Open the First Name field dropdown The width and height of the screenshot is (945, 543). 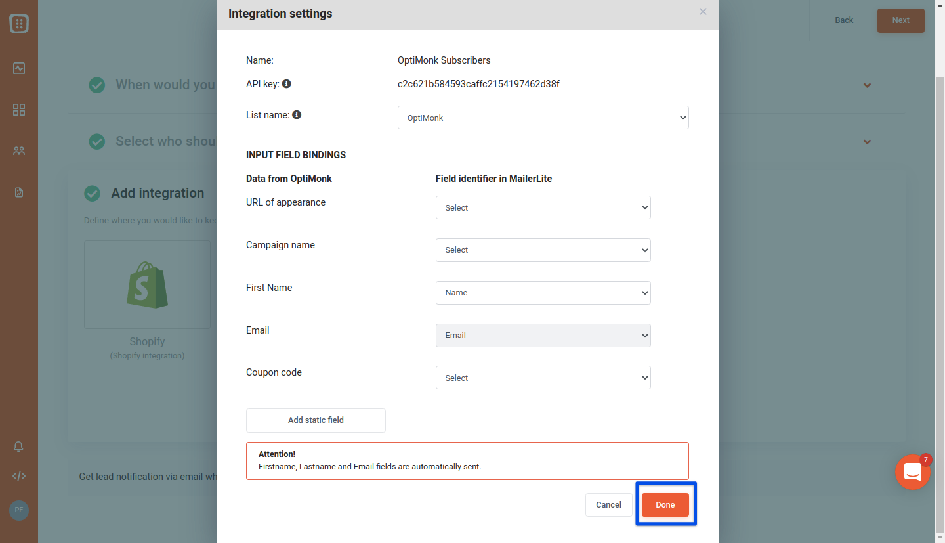click(x=543, y=293)
